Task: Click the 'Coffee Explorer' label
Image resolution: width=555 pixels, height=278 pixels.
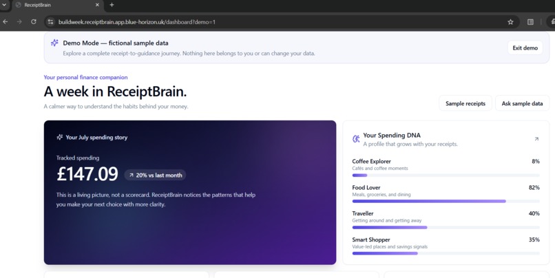Action: pyautogui.click(x=371, y=161)
